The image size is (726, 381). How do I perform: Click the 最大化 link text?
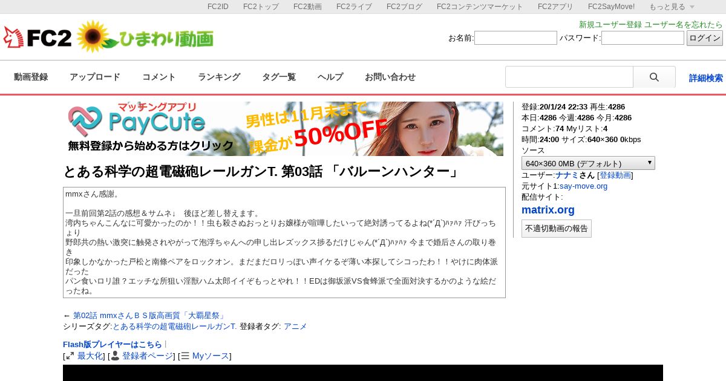90,356
